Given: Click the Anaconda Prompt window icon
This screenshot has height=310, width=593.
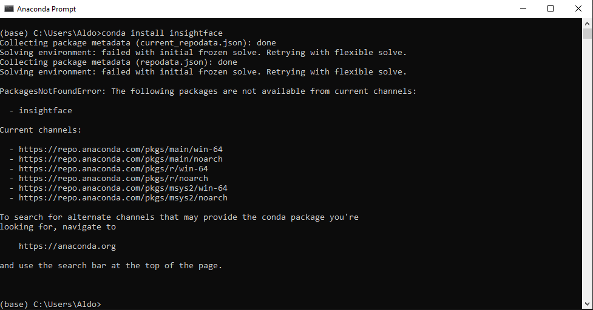Looking at the screenshot, I should point(8,9).
